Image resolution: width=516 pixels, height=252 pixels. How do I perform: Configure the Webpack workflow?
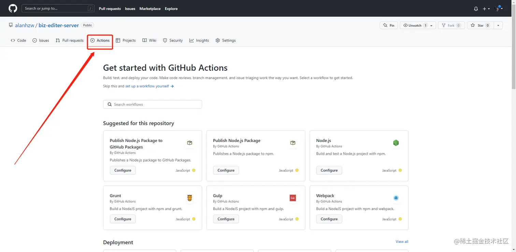point(329,219)
